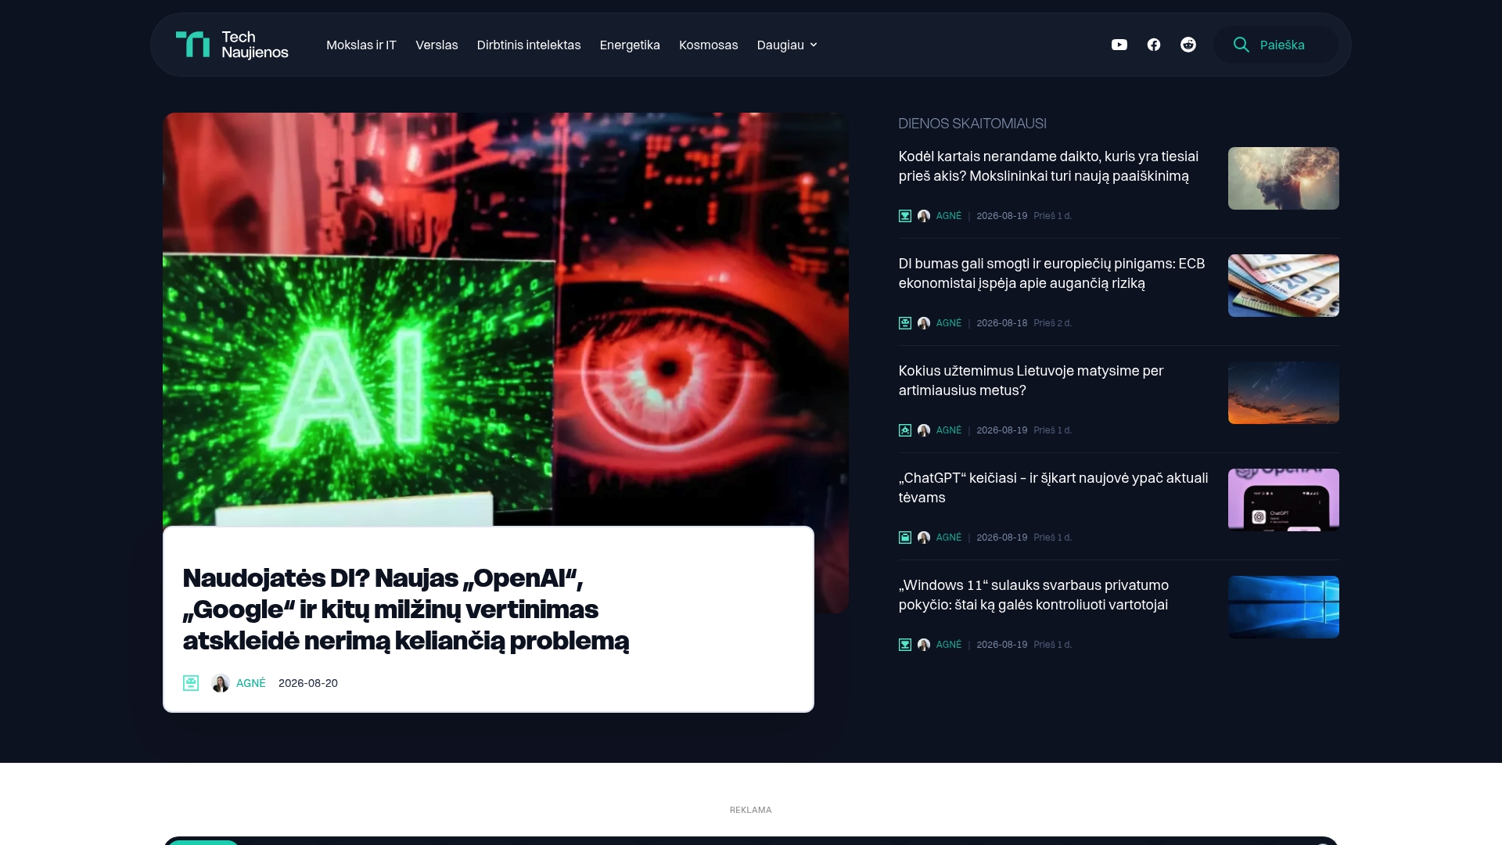1502x845 pixels.
Task: Click author avatar for ChatGPT keičiasi article
Action: click(924, 538)
